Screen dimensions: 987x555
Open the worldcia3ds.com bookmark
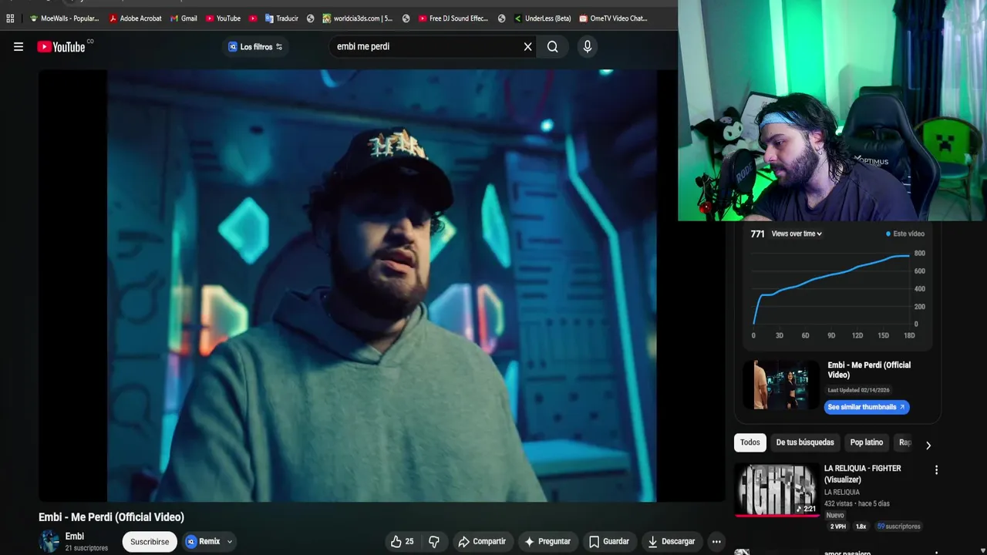tap(357, 18)
